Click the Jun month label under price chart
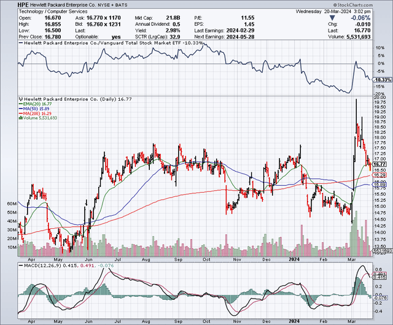The height and width of the screenshot is (325, 393). [x=88, y=259]
